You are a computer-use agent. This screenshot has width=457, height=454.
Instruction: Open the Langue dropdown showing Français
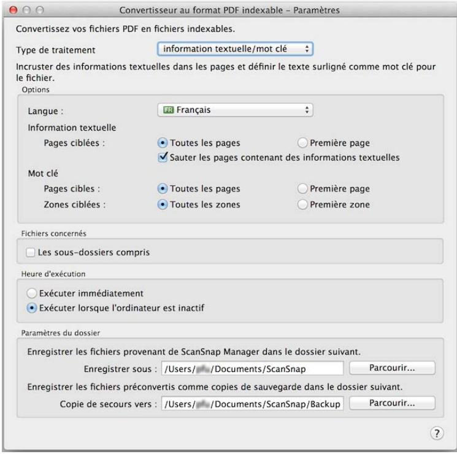[x=235, y=110]
